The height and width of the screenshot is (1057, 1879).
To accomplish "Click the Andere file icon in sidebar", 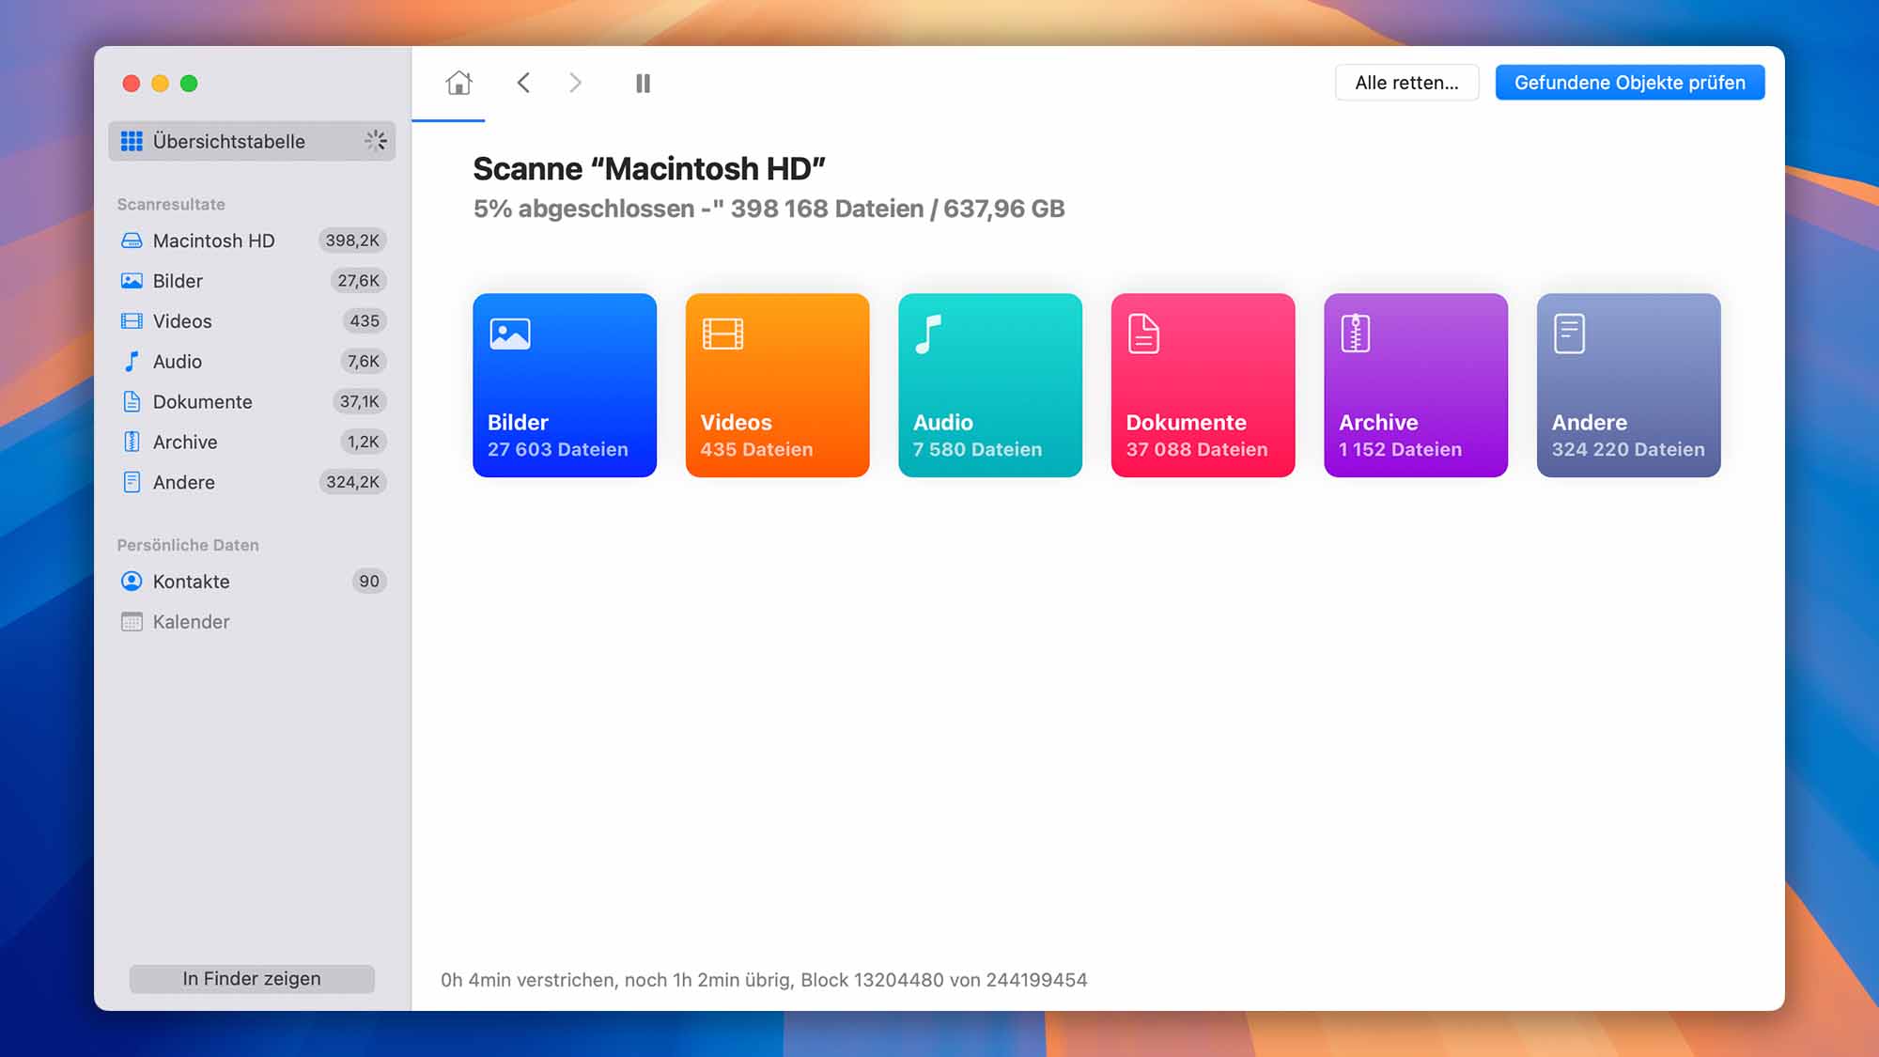I will (x=132, y=483).
